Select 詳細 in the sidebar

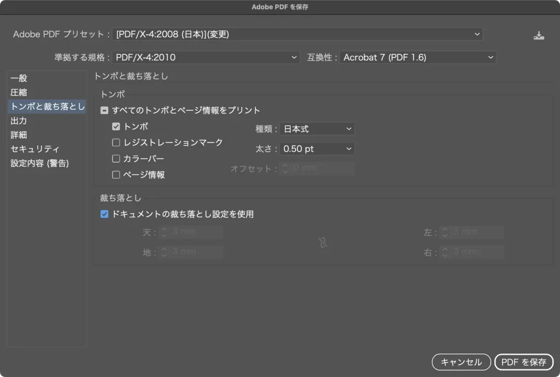[x=47, y=135]
